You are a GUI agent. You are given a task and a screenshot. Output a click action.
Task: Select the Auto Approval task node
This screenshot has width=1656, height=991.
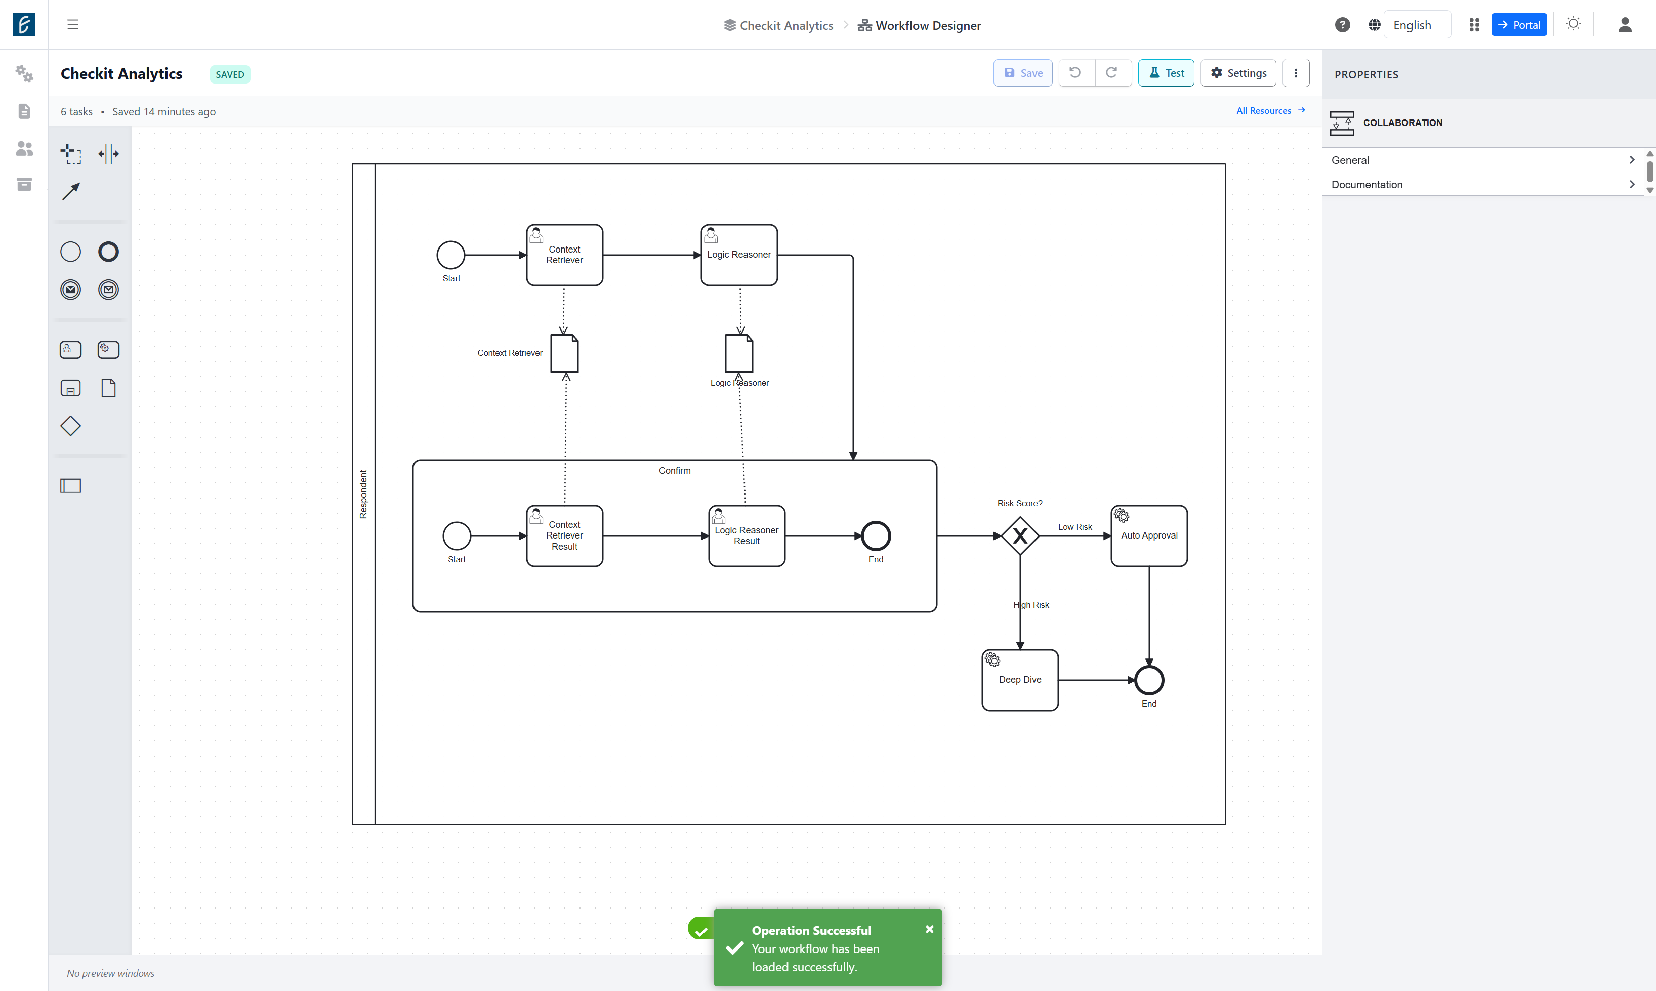tap(1148, 535)
